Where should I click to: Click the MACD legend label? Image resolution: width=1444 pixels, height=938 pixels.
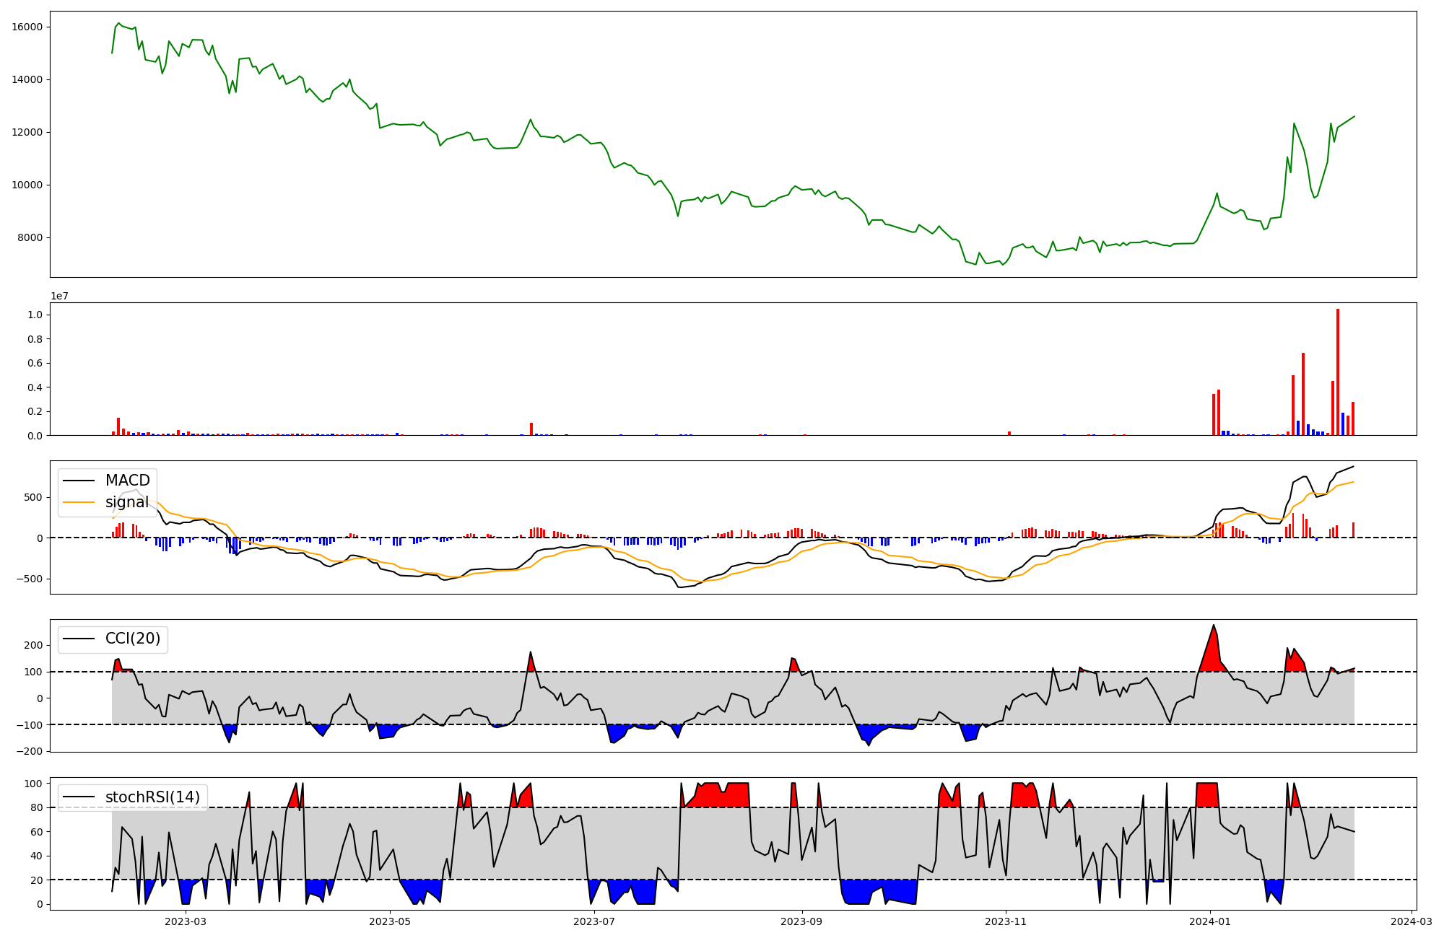(x=127, y=481)
